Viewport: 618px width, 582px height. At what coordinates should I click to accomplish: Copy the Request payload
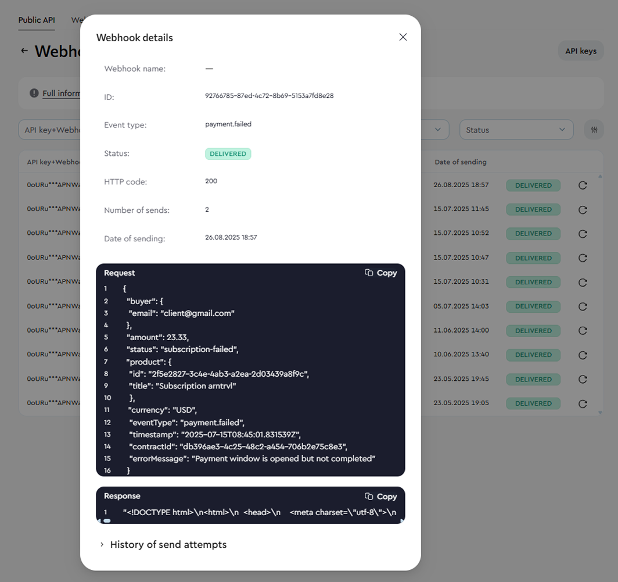tap(381, 273)
